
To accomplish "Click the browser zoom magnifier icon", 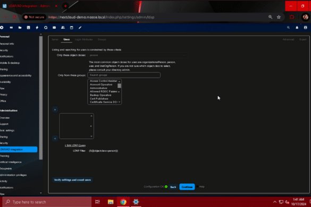I will pyautogui.click(x=270, y=17).
